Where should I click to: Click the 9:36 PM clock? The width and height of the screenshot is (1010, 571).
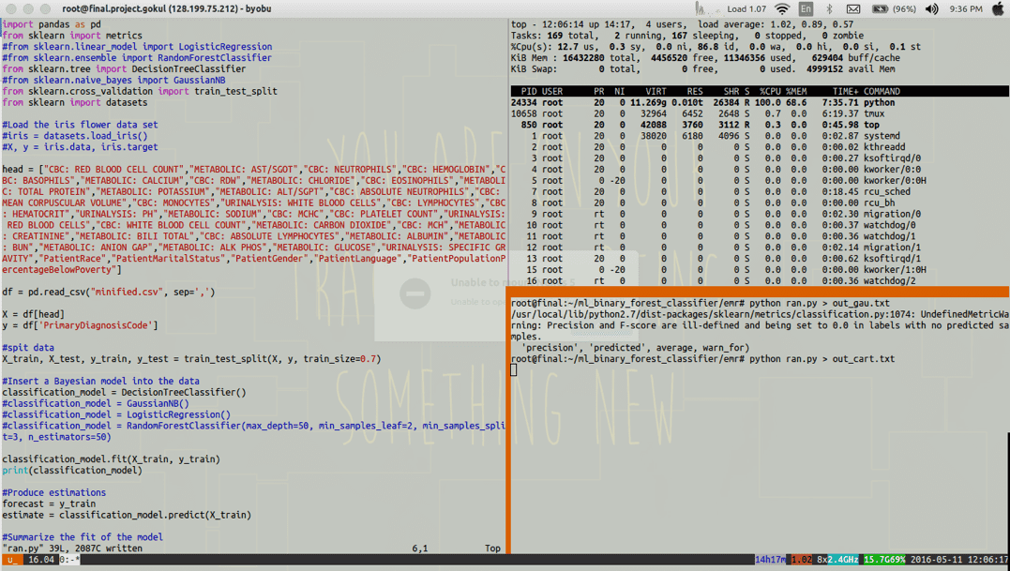click(x=966, y=9)
